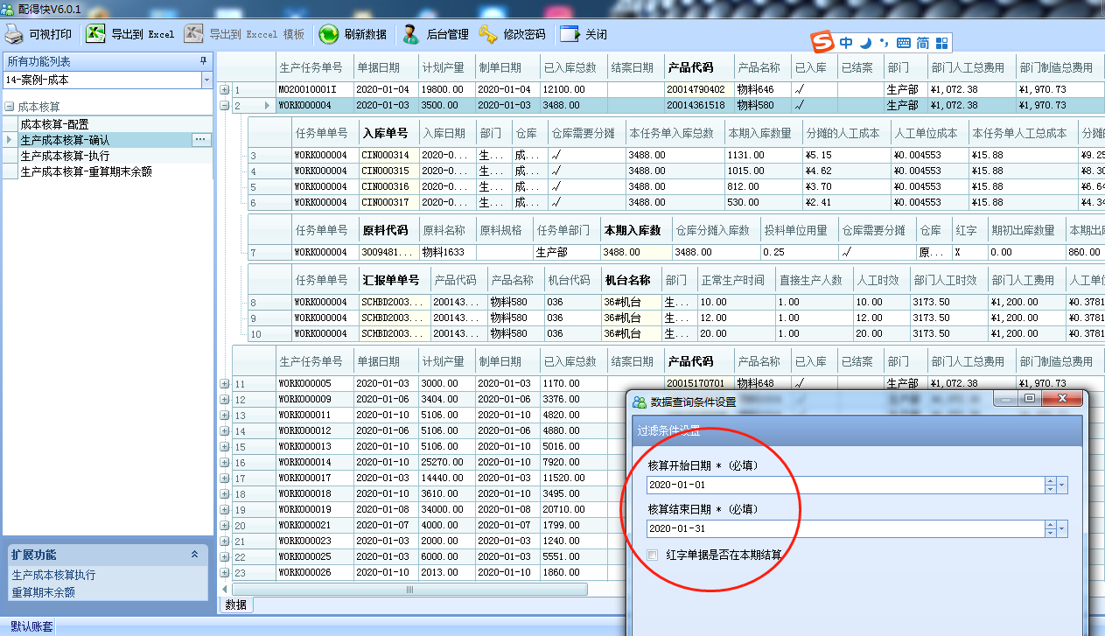Click the 可视打印 printer icon
Screen dimensions: 1105x636
coord(14,34)
